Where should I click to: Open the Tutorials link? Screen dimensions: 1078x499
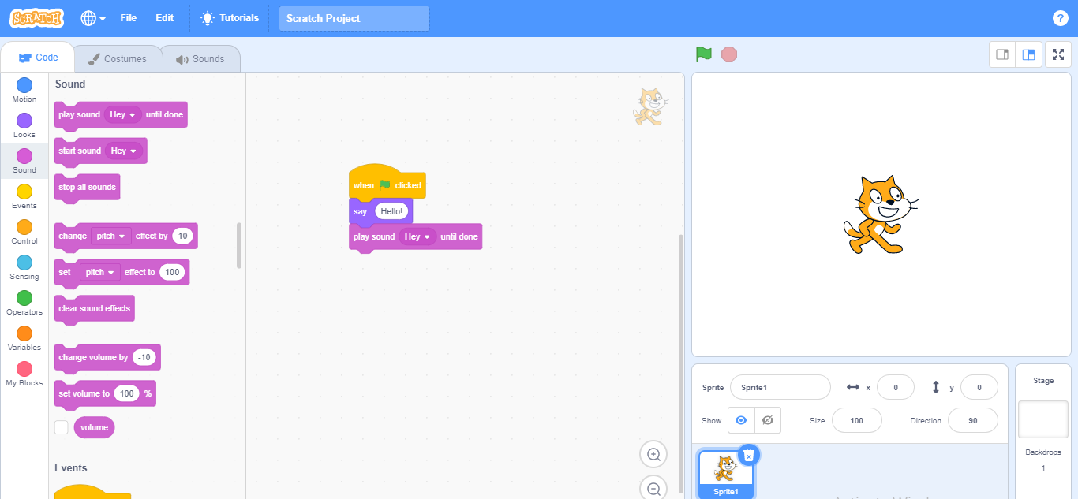(x=230, y=18)
